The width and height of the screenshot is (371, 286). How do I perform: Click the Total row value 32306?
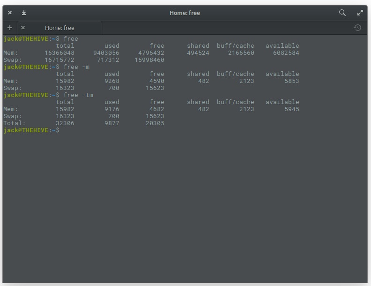[x=65, y=123]
